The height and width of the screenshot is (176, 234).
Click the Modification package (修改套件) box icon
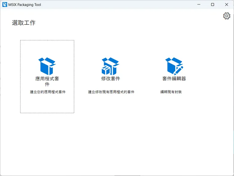click(110, 66)
